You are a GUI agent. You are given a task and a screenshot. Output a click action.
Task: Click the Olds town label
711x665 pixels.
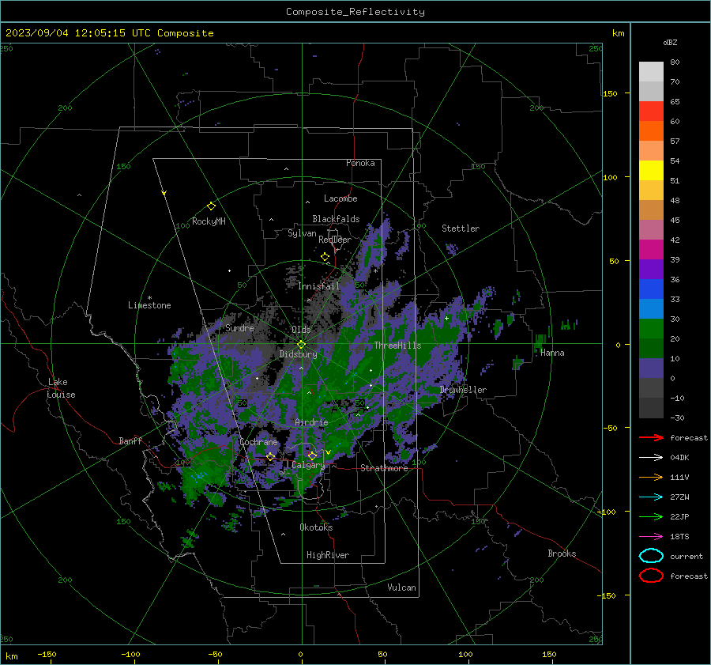click(x=301, y=330)
